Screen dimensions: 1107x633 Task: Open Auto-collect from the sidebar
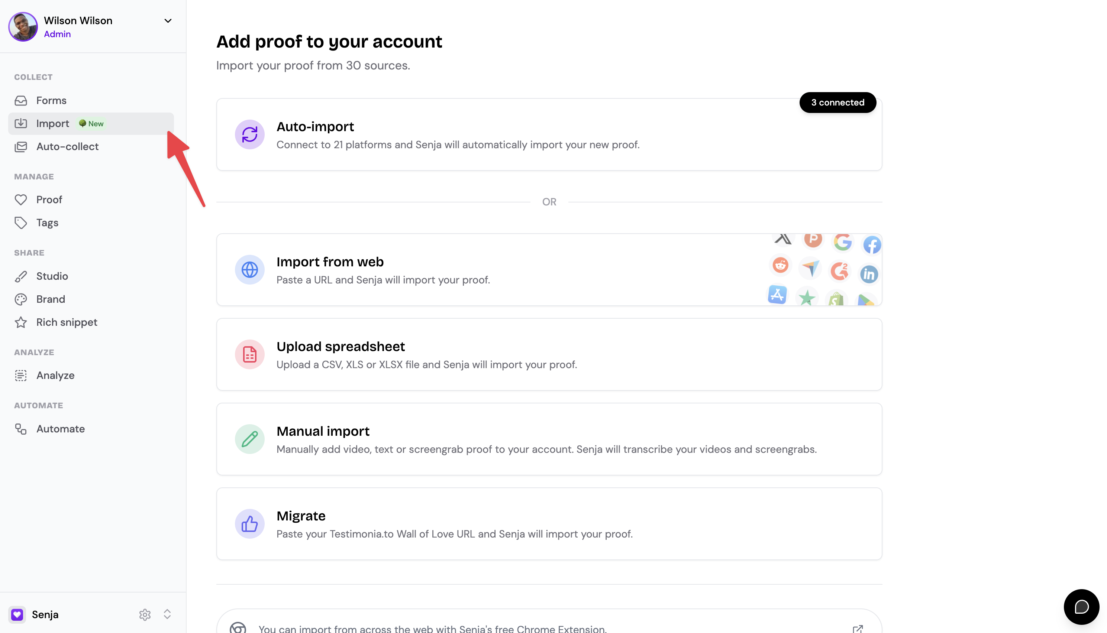click(91, 146)
